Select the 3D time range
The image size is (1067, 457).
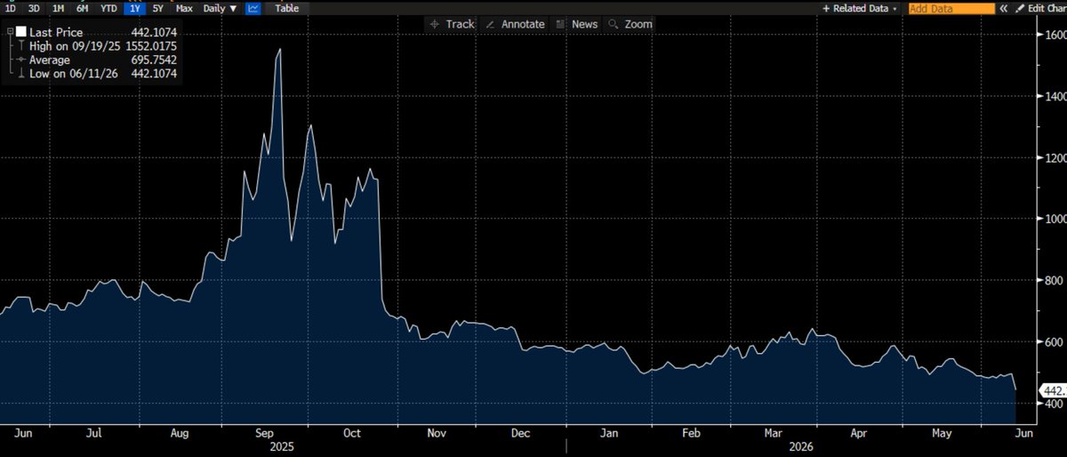[x=34, y=8]
